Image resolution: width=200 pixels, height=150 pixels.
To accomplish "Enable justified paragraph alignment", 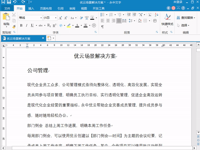I will 119,21.
